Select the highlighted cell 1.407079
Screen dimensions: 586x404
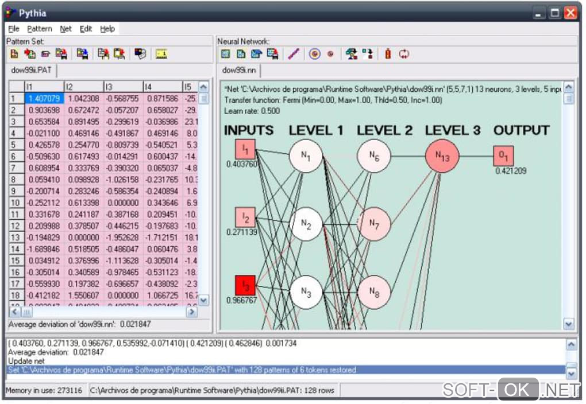click(x=44, y=99)
